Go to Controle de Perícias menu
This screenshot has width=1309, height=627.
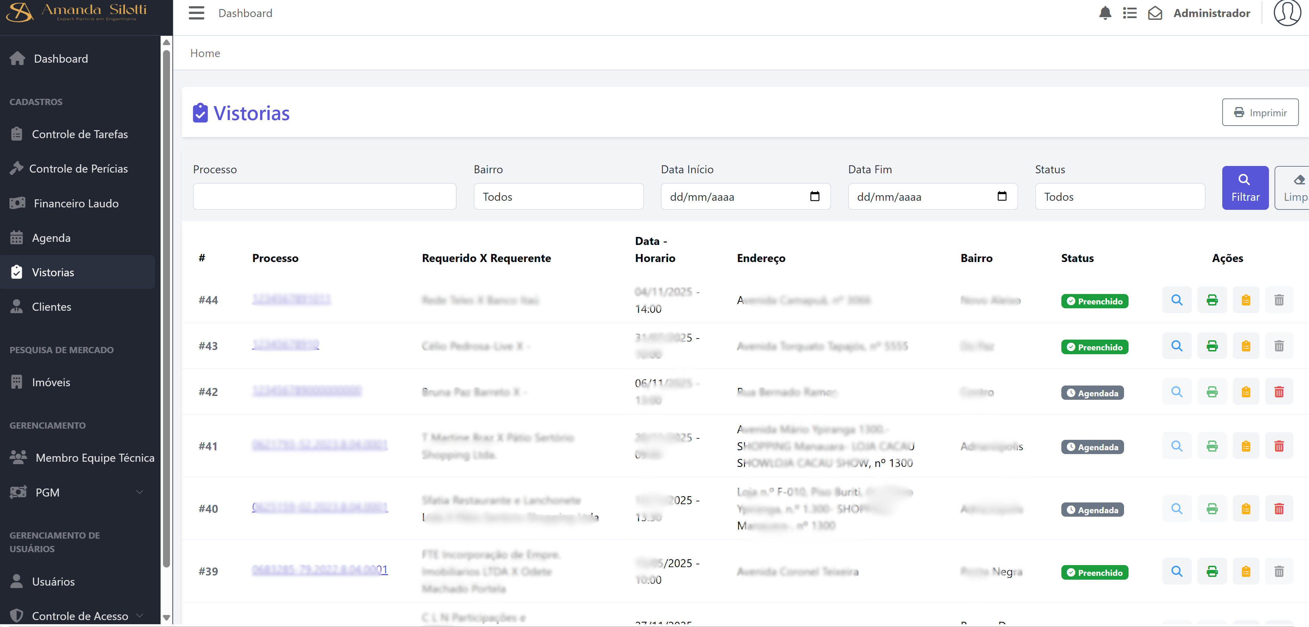point(78,168)
